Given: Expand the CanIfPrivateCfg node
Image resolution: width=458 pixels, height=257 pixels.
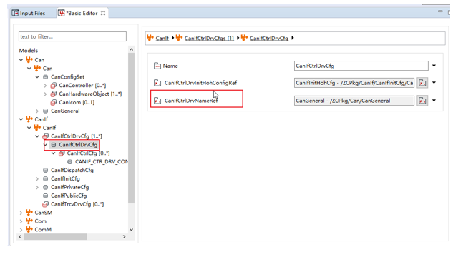Looking at the screenshot, I should coord(37,187).
